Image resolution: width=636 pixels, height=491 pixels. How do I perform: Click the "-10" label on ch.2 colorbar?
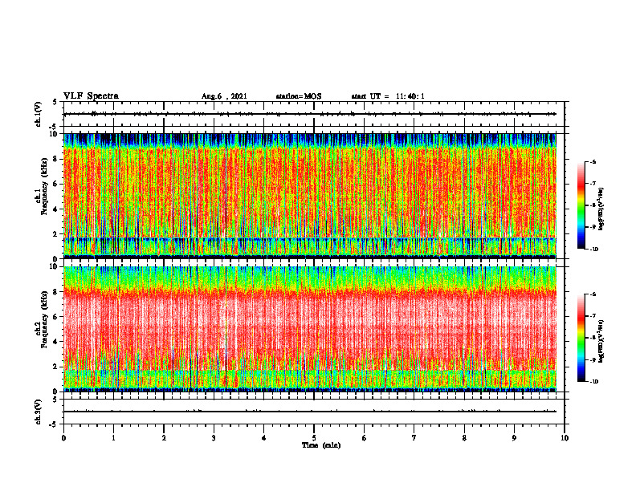pos(593,382)
